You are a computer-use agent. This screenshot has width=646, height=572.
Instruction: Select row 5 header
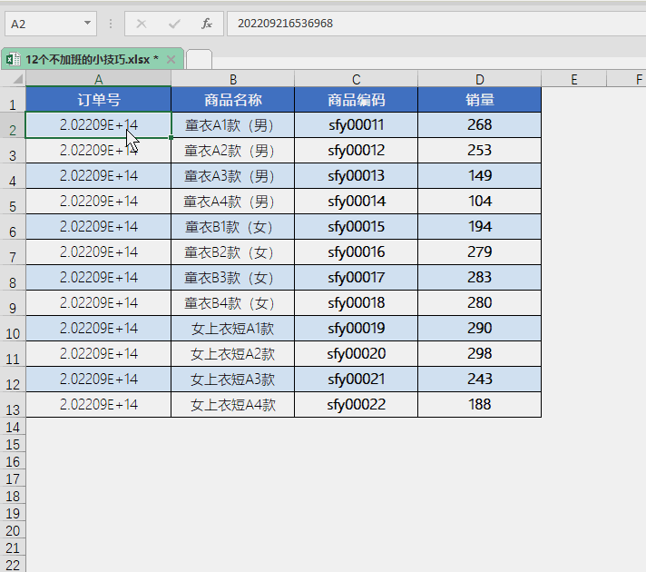[13, 206]
